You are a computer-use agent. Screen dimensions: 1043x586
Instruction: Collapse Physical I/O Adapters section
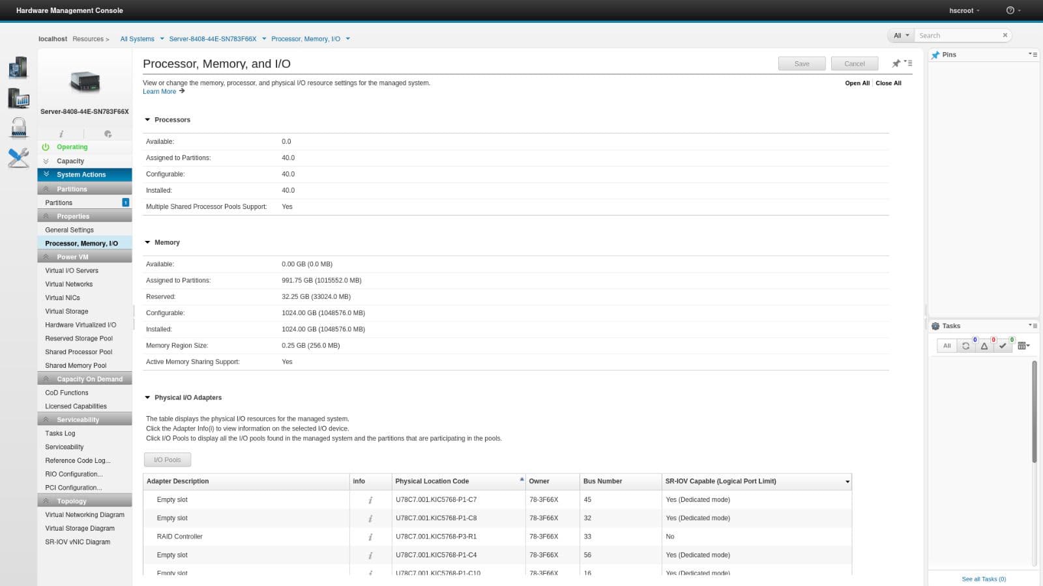[x=147, y=397]
